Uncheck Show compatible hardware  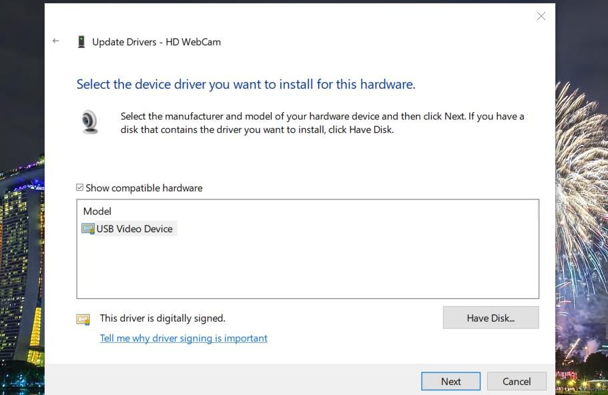coord(79,187)
